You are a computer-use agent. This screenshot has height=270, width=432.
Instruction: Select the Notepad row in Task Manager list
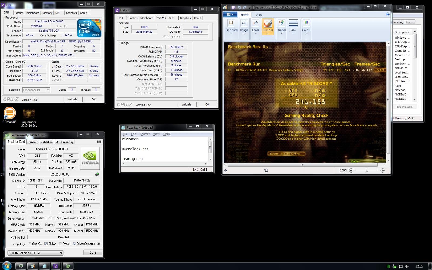[x=402, y=90]
